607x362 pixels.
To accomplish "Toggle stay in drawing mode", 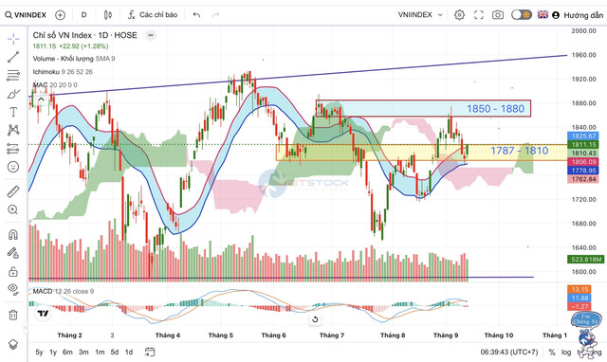I will [13, 253].
